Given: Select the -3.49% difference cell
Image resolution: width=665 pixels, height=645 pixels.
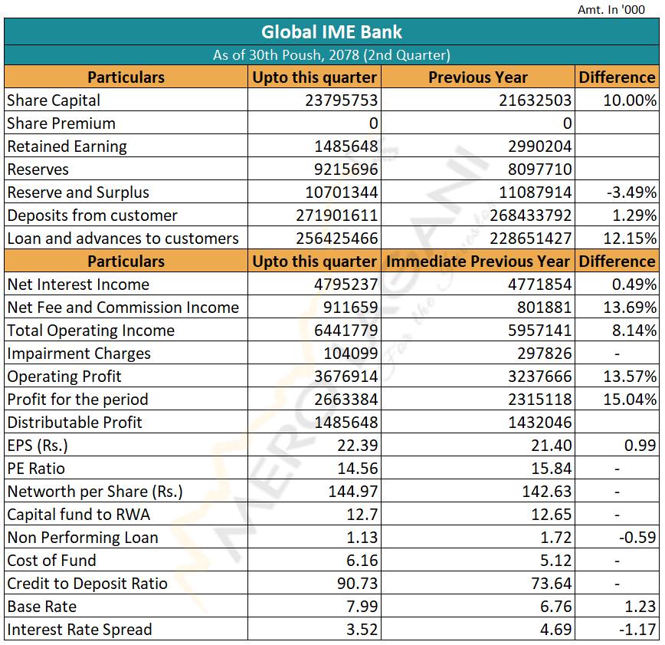Looking at the screenshot, I should click(x=631, y=193).
